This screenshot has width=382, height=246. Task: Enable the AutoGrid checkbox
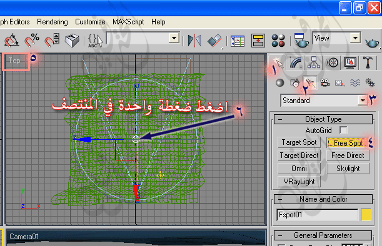(343, 130)
